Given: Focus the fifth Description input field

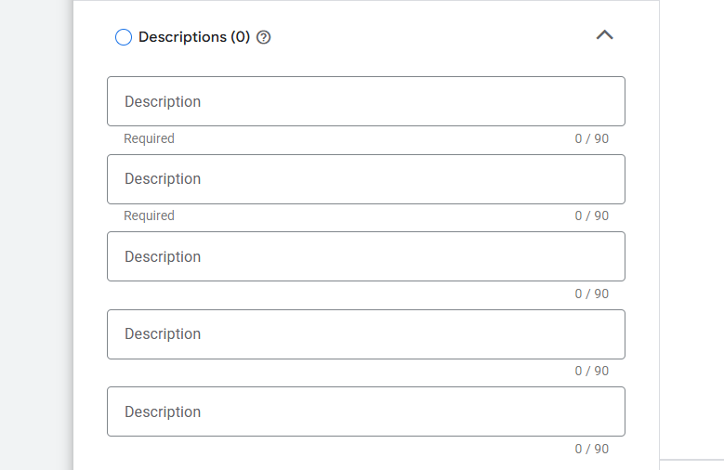Looking at the screenshot, I should [365, 411].
